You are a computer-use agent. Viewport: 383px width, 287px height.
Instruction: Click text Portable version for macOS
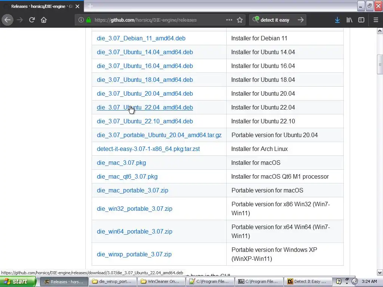(267, 190)
